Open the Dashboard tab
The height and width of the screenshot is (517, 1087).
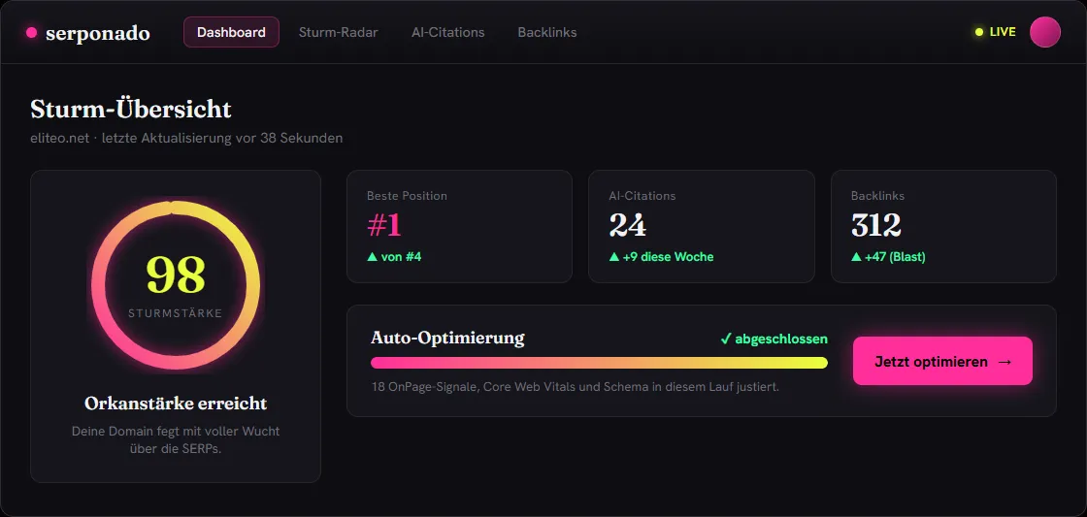231,33
